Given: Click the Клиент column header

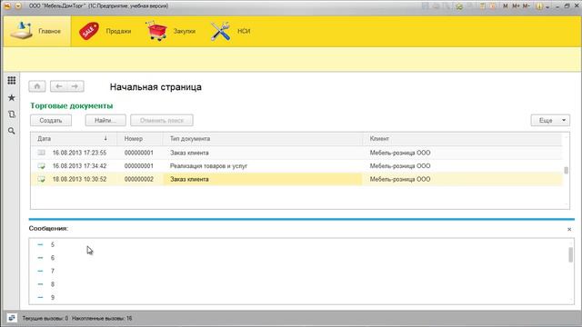Looking at the screenshot, I should pyautogui.click(x=463, y=139).
